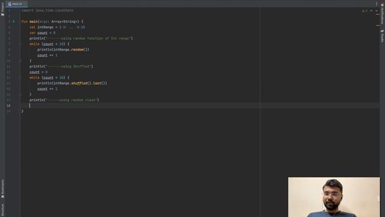Click fold end marker on line 16
Screen dimensions: 385x217
tap(20, 95)
